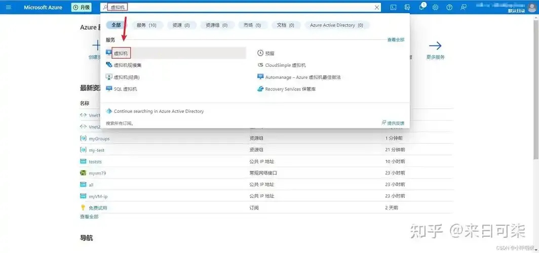Screen dimensions: 539x253
Task: Click the 预留 clock icon
Action: (x=260, y=53)
